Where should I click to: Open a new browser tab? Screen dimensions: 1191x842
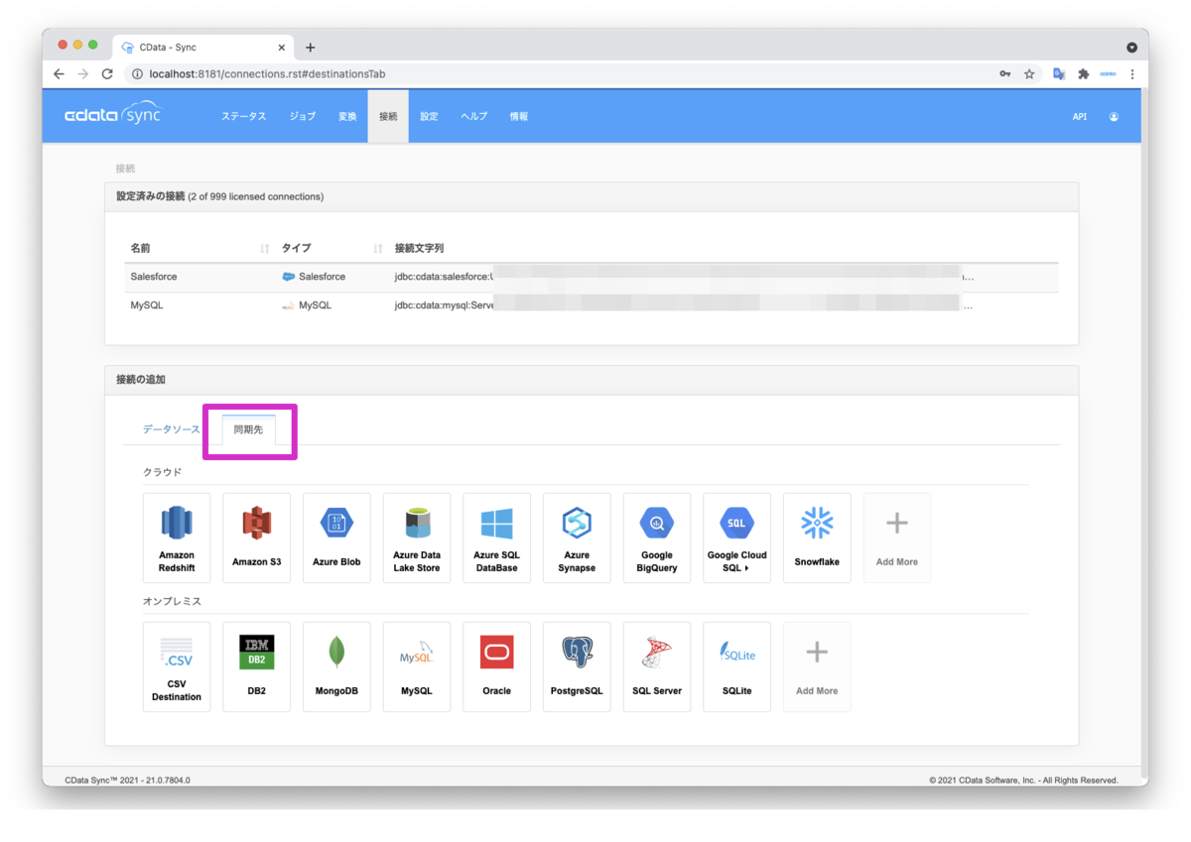[310, 48]
